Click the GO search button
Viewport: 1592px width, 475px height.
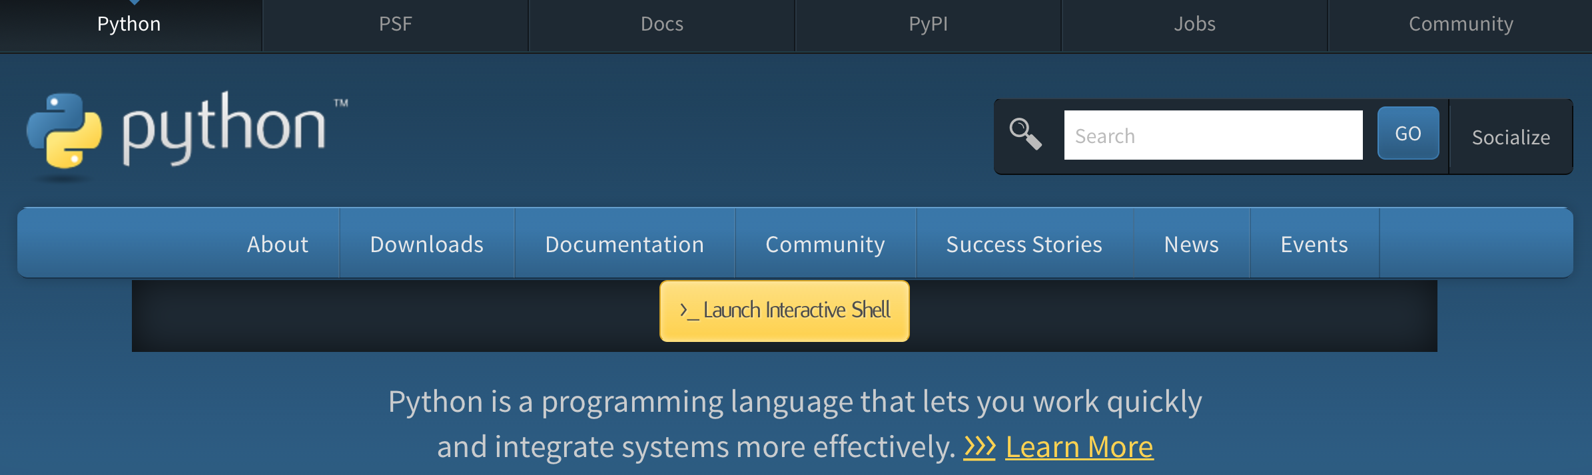point(1408,133)
